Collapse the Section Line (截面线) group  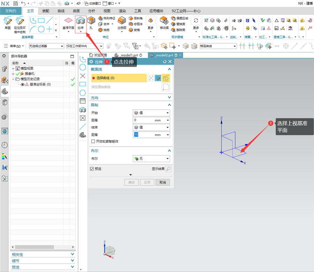(x=170, y=69)
